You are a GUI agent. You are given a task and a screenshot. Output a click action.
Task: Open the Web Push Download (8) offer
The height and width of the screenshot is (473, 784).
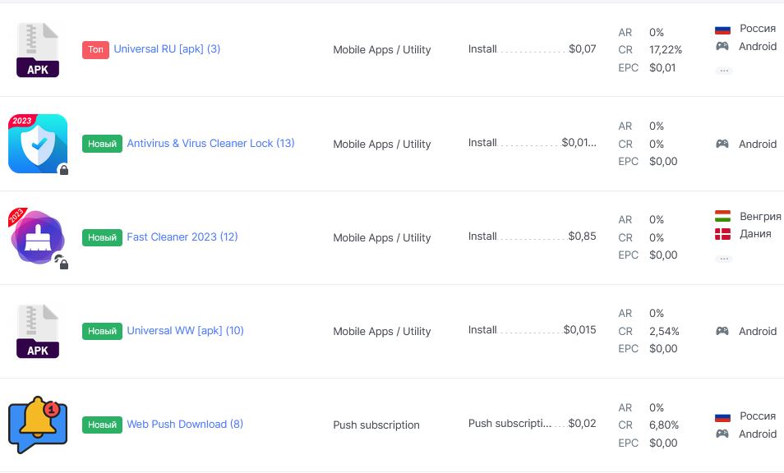(x=185, y=424)
